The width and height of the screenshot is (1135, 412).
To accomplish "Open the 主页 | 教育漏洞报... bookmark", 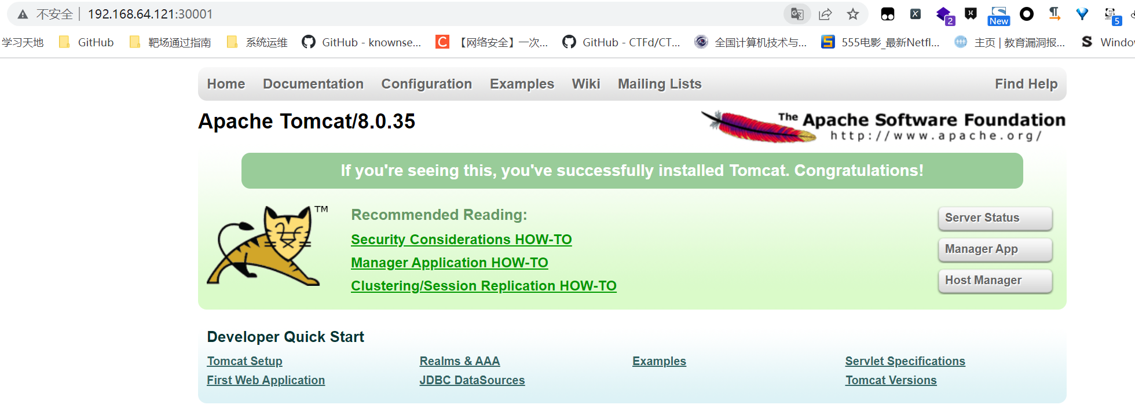I will coord(1010,42).
